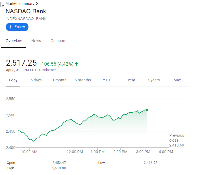Image resolution: width=212 pixels, height=175 pixels.
Task: Select the 6 months chart range
Action: pyautogui.click(x=83, y=80)
